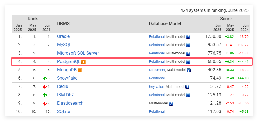Click the -18.23 yearly change for MongoDB

pyautogui.click(x=243, y=70)
